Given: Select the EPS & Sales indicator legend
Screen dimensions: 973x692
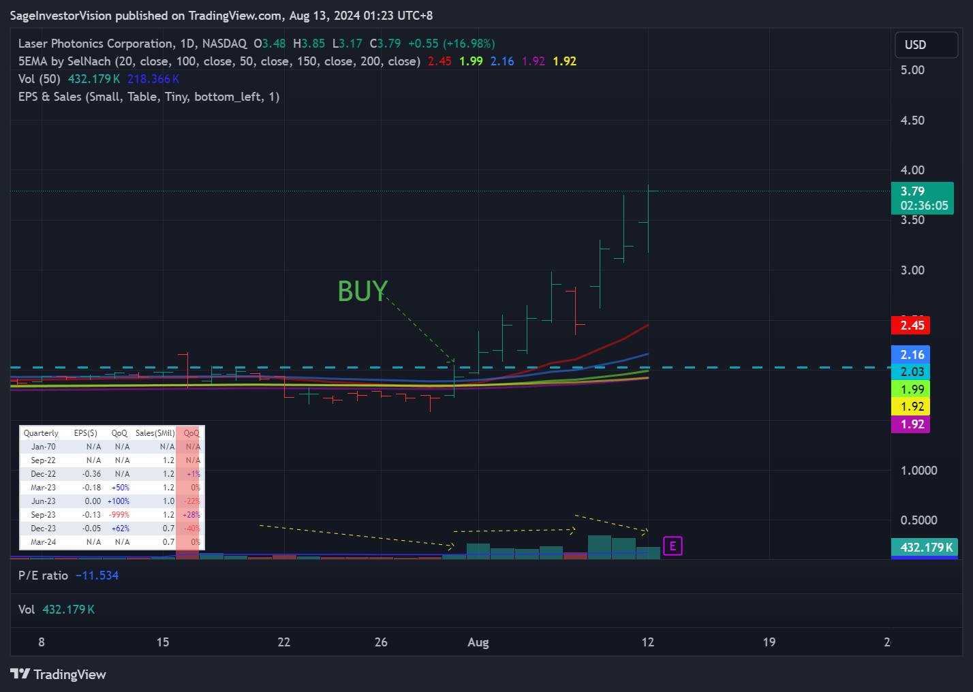Looking at the screenshot, I should click(149, 97).
